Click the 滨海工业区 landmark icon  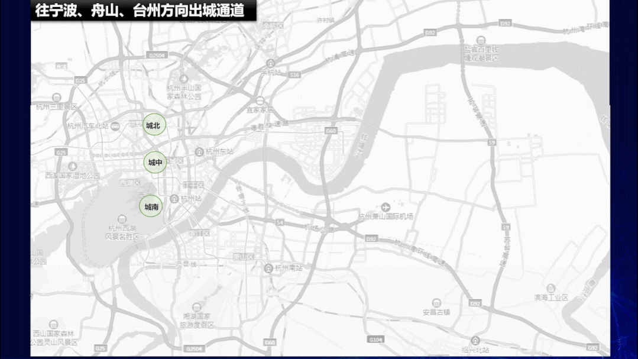tap(550, 288)
